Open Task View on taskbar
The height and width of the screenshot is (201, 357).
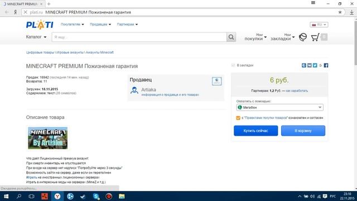point(31,196)
